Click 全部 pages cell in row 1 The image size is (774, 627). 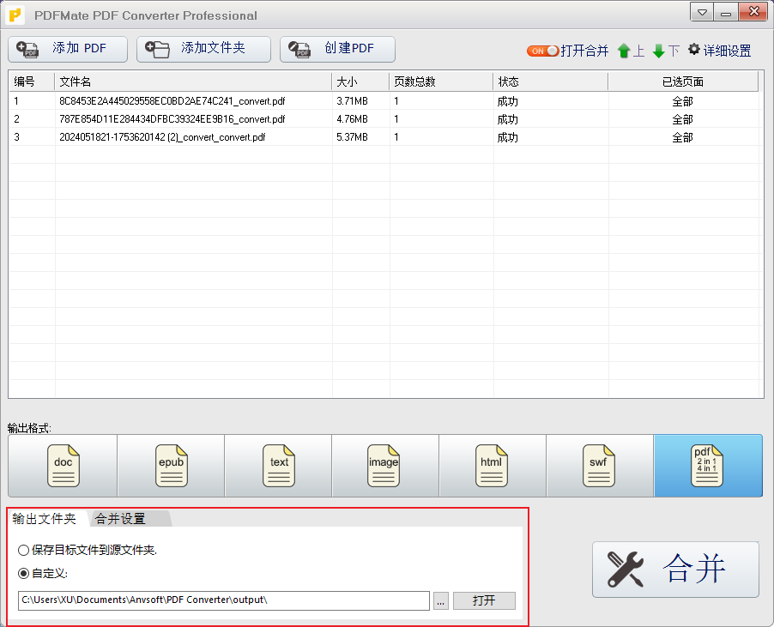point(683,101)
